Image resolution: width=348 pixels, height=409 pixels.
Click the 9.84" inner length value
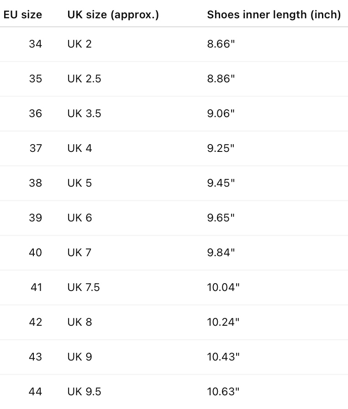coord(221,253)
